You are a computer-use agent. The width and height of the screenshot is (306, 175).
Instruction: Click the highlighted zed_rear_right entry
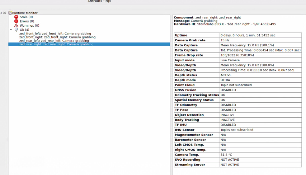click(x=56, y=44)
